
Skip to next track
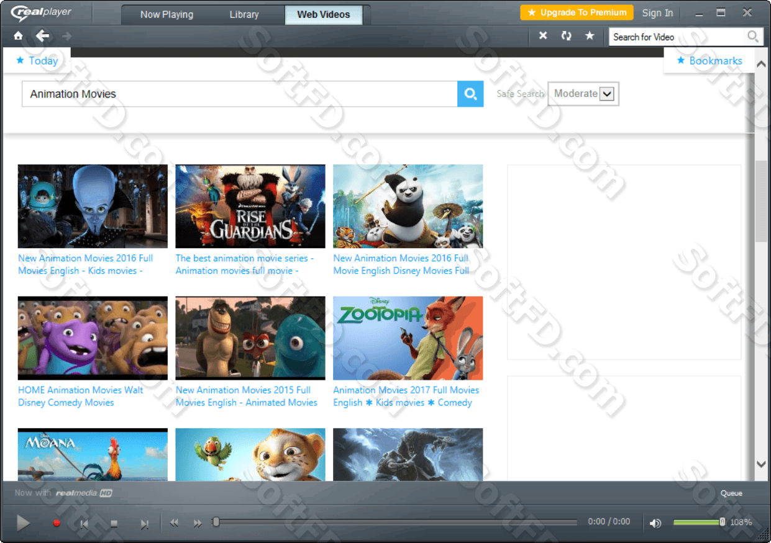coord(144,524)
